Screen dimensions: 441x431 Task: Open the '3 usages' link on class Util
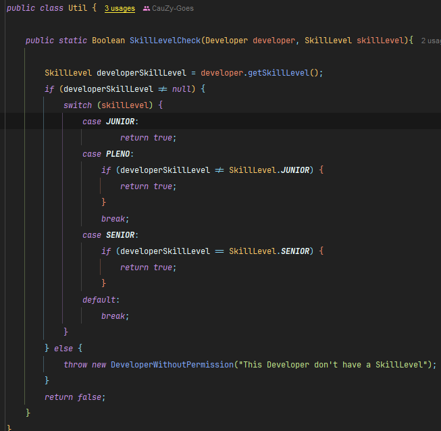point(120,8)
